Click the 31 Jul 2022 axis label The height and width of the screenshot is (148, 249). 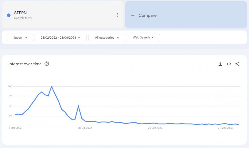pos(85,128)
